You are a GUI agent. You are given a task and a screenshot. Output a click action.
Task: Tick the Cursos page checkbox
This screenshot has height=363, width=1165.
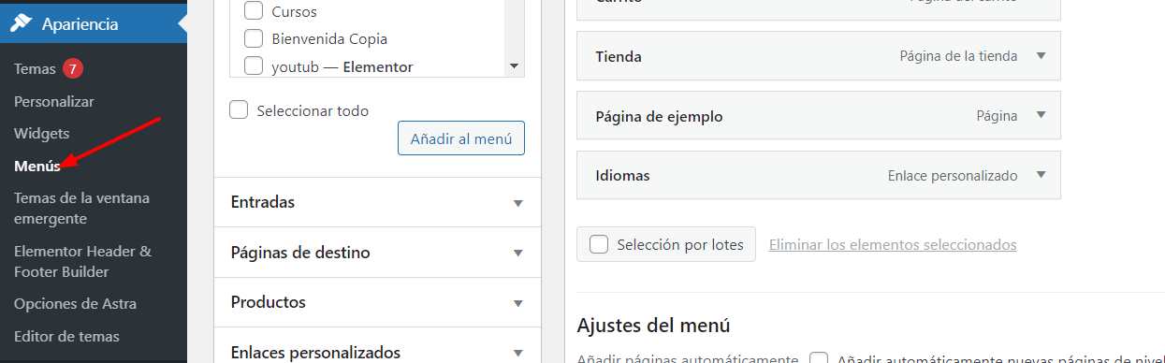[253, 12]
